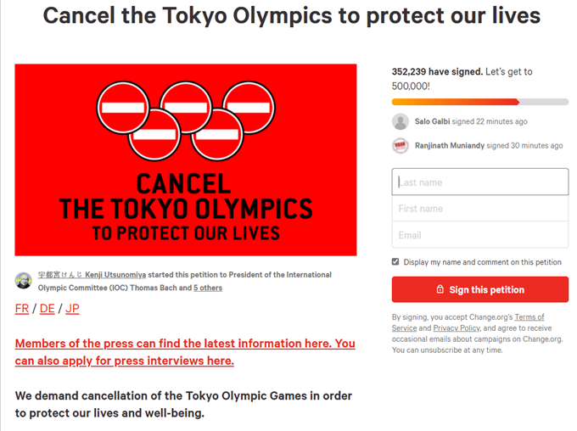Click Kenji Utsunomiya's profile photo
The width and height of the screenshot is (577, 431).
tap(24, 281)
